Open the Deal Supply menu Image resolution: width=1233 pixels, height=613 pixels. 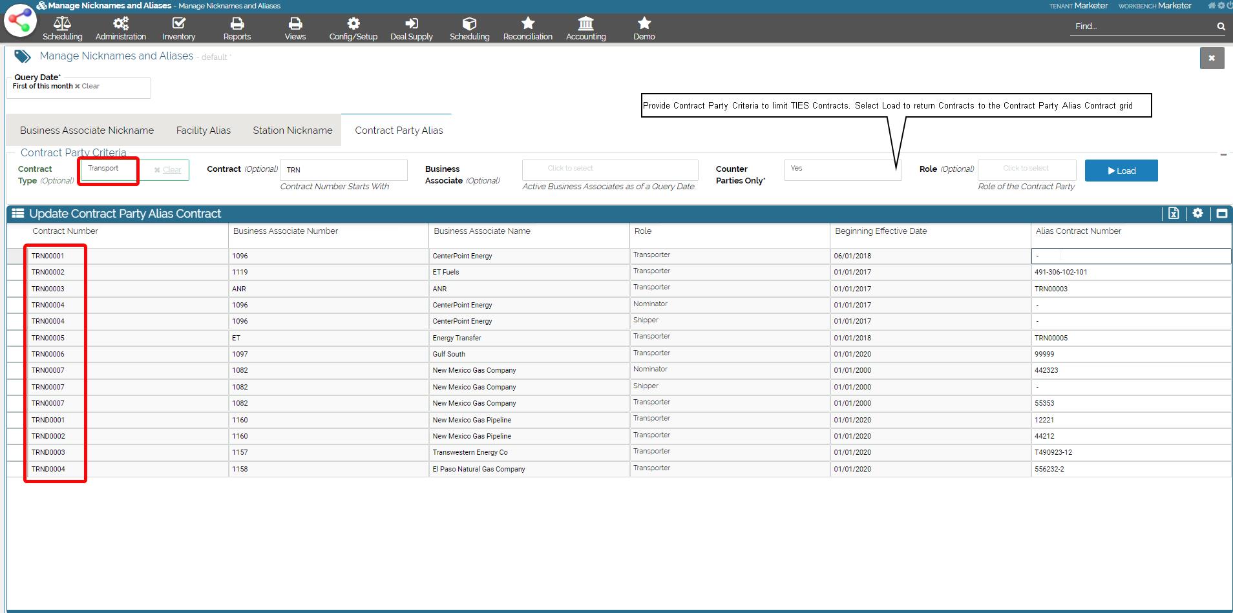[411, 28]
